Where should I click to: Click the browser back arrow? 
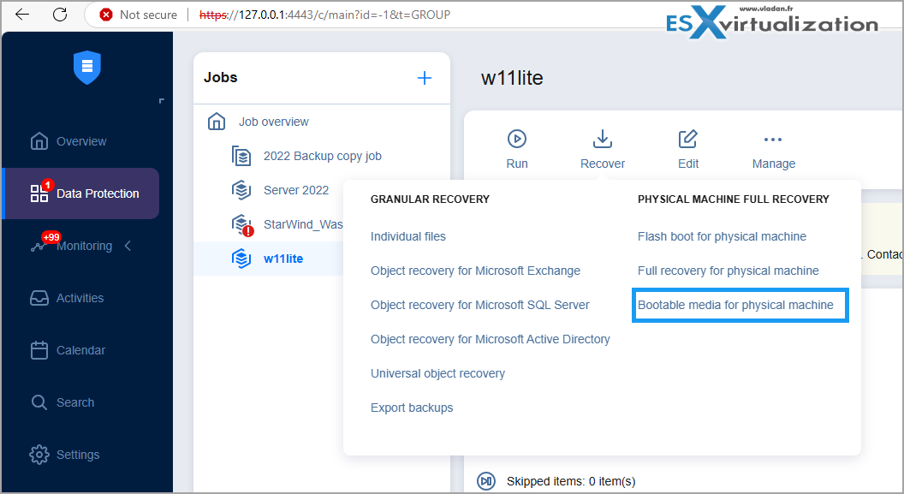[x=22, y=15]
